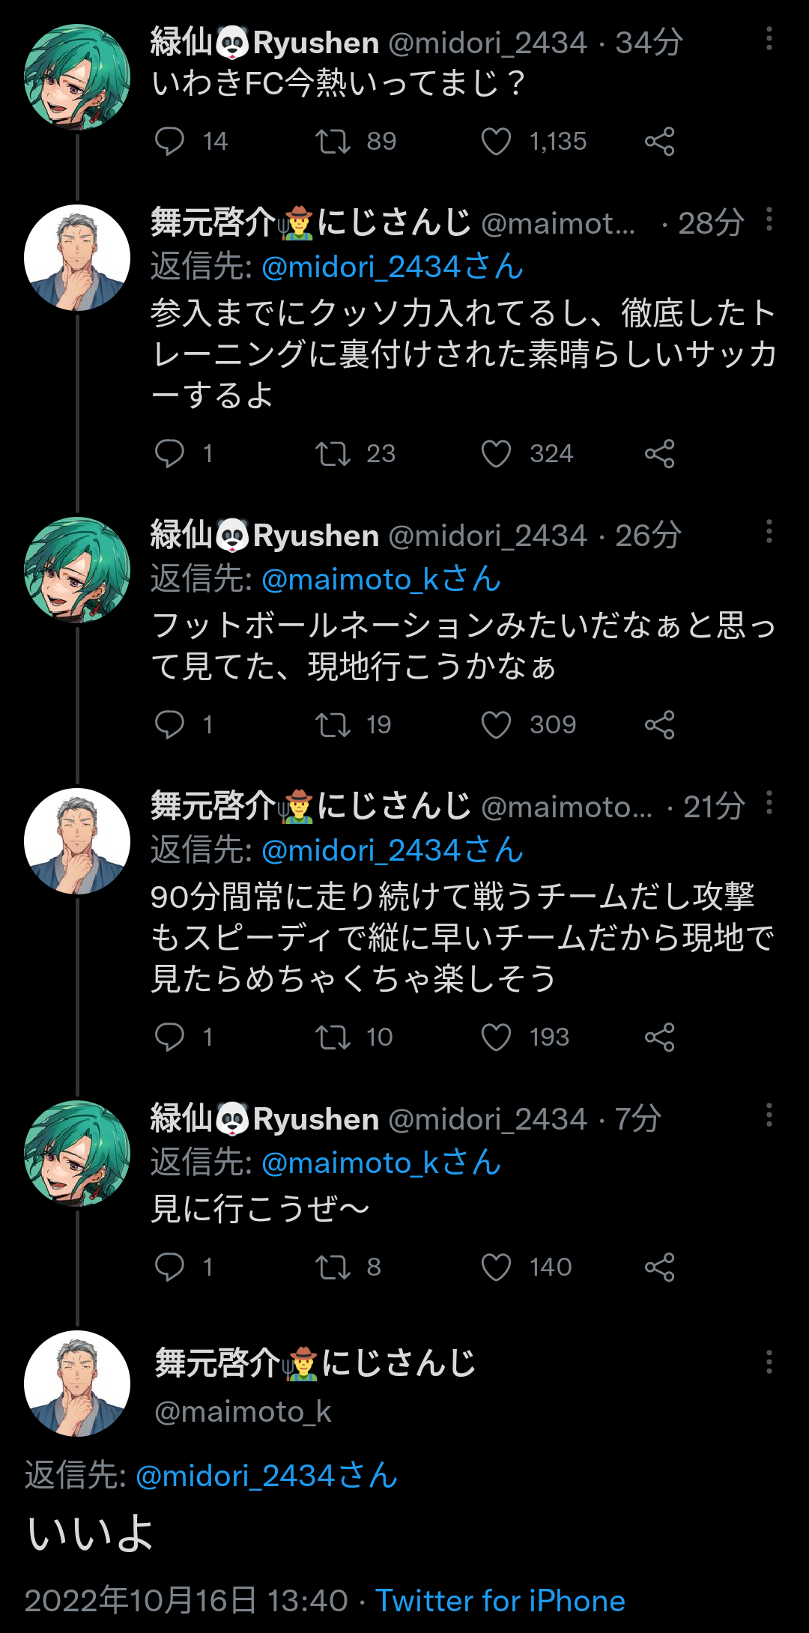Screen dimensions: 809x1633
Task: Like the tweet with 1,135 likes
Action: pos(496,141)
